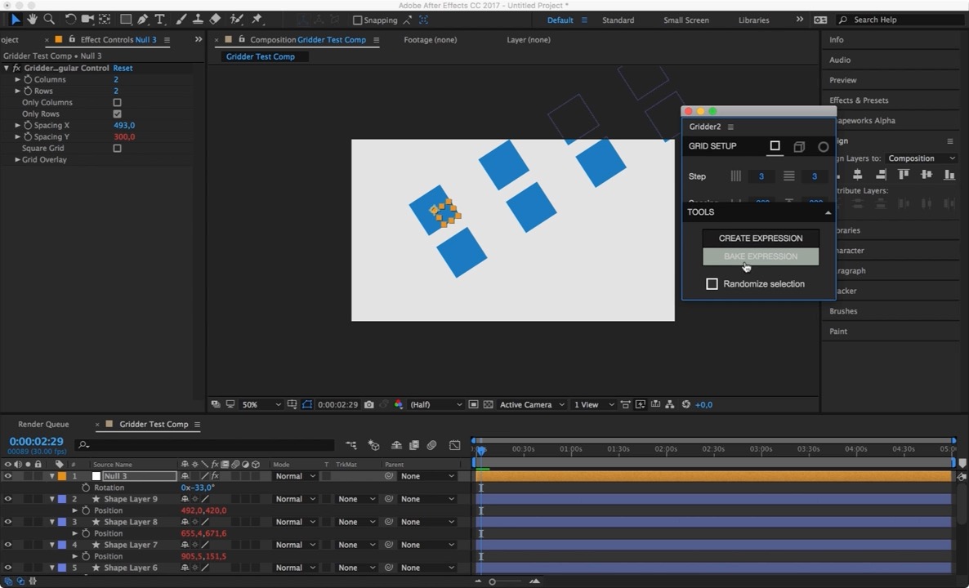Toggle the Only Rows checkbox
This screenshot has width=969, height=588.
tap(117, 114)
